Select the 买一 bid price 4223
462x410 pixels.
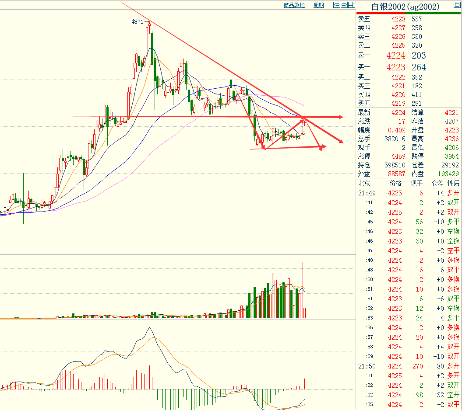pos(395,67)
